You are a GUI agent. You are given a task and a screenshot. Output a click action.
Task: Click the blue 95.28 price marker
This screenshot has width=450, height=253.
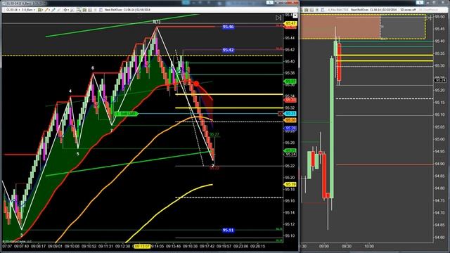point(290,128)
